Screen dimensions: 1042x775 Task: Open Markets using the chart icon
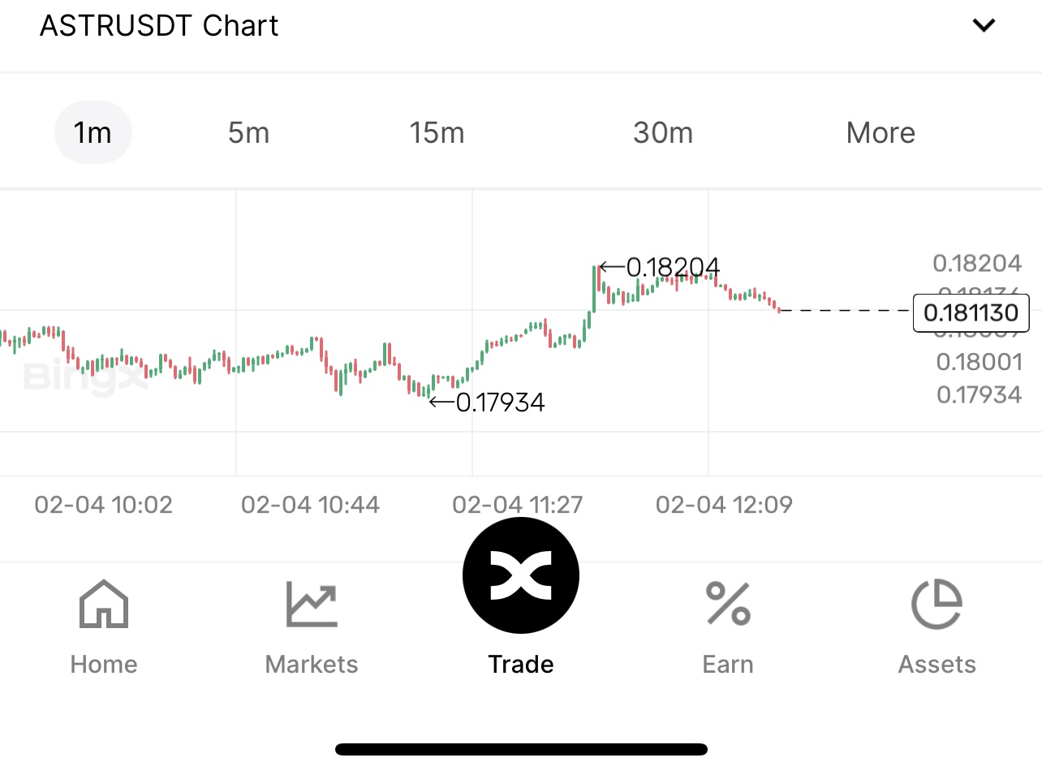312,605
